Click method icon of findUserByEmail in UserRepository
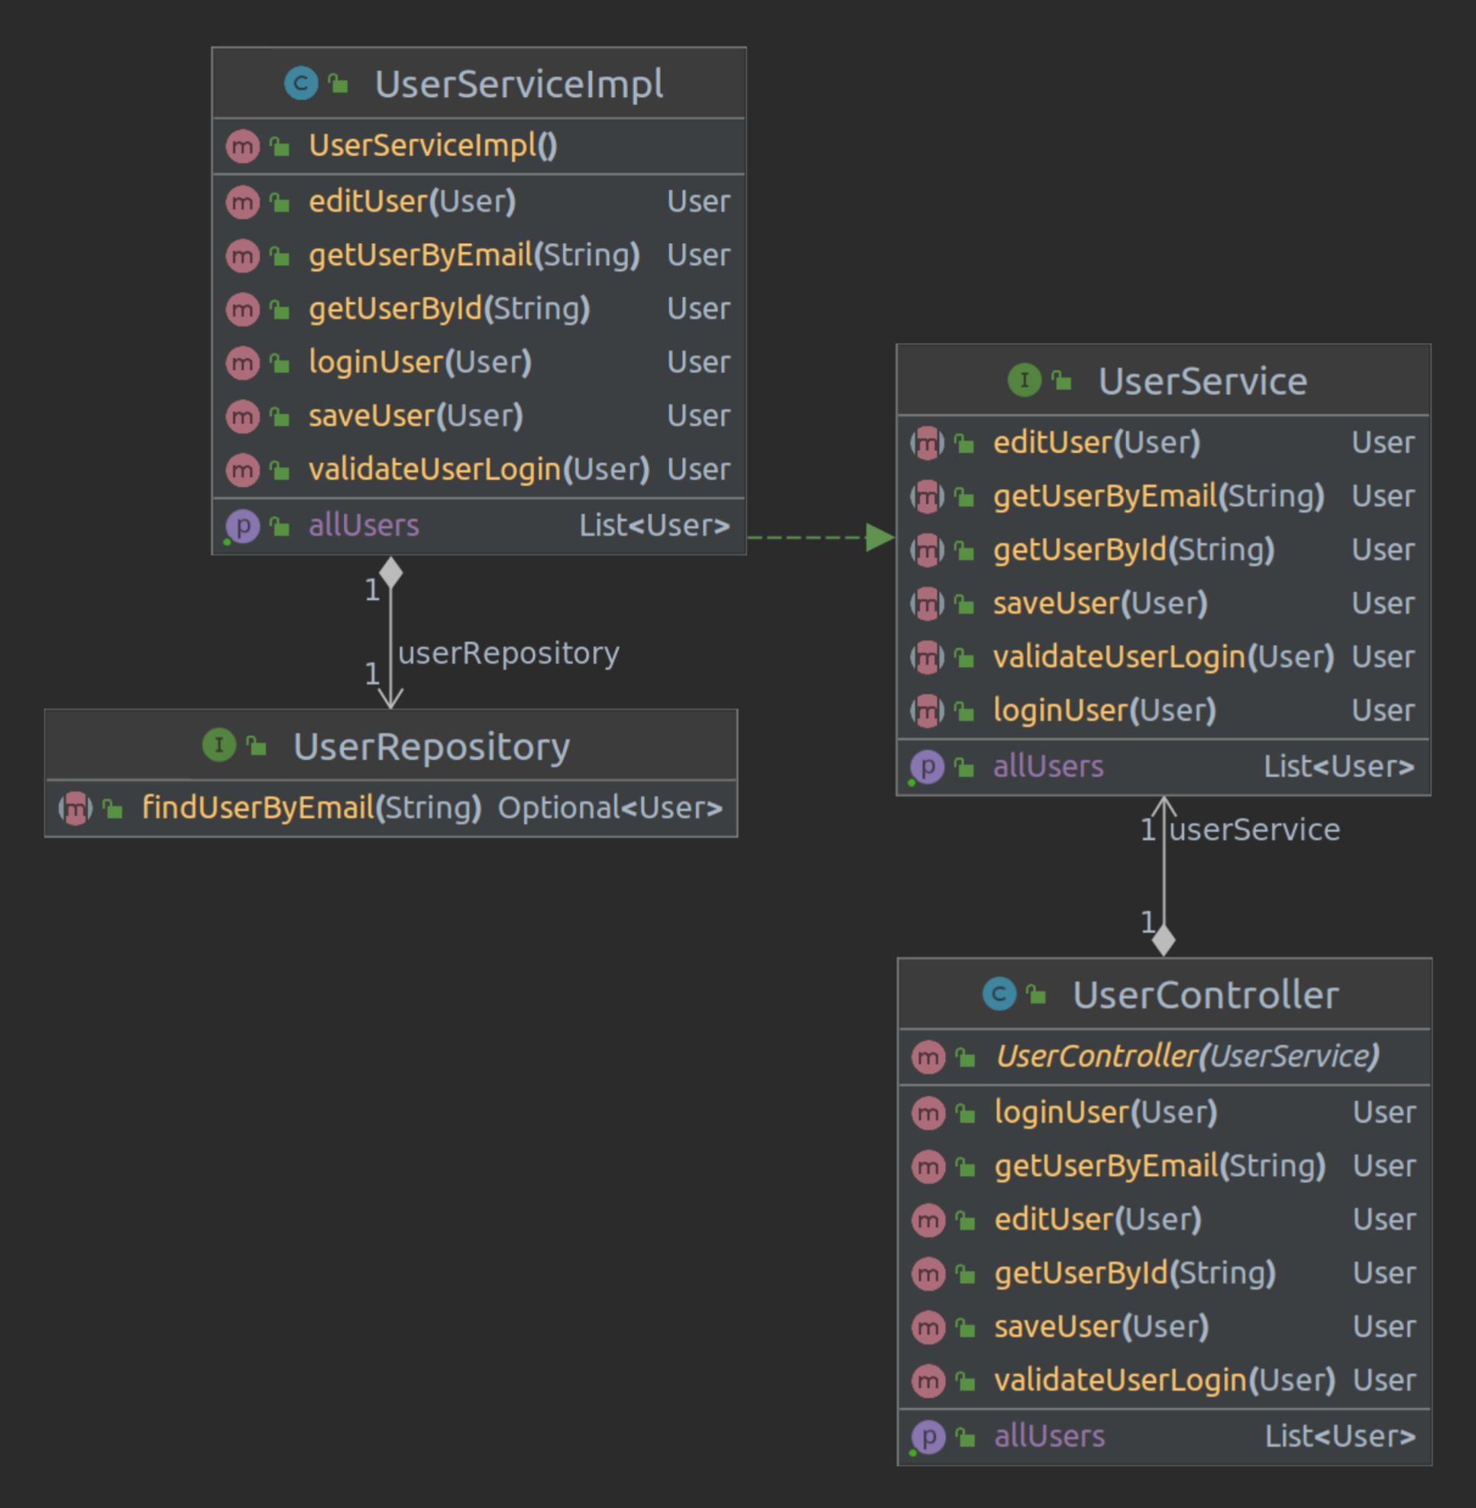 tap(75, 808)
